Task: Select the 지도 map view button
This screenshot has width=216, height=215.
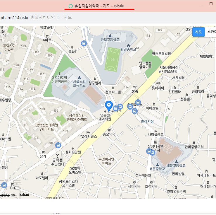Action: 198,32
